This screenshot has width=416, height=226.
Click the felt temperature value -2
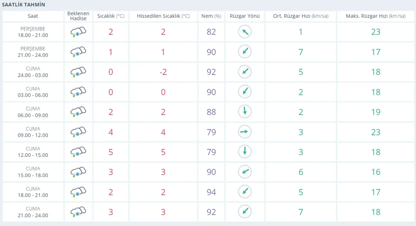pos(163,72)
